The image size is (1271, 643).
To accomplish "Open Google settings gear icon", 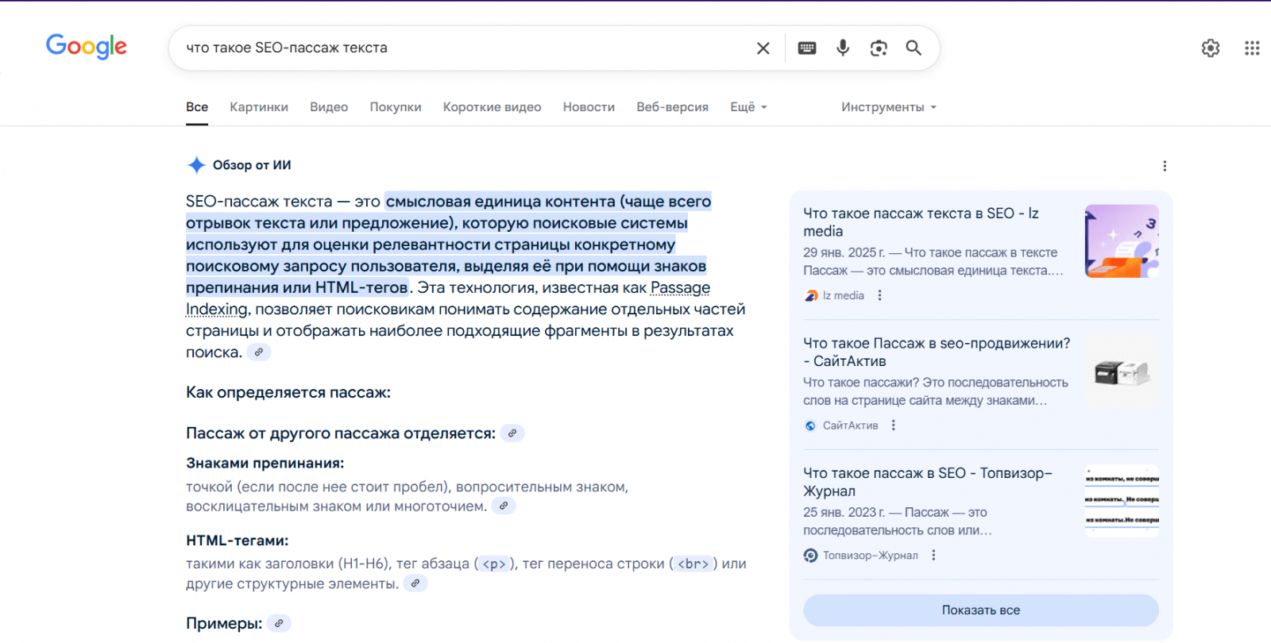I will tap(1210, 48).
